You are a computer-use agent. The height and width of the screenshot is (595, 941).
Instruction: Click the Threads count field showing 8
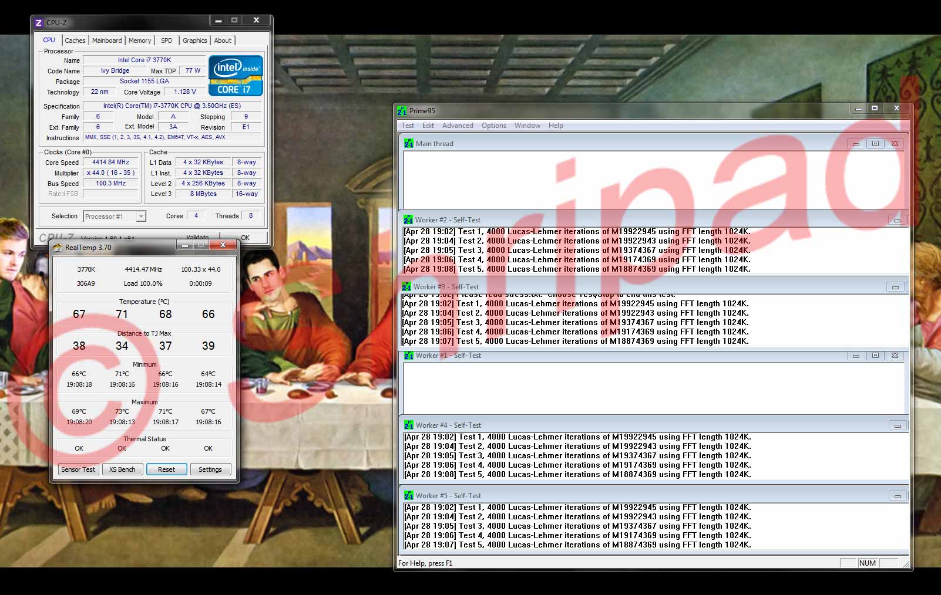[251, 216]
